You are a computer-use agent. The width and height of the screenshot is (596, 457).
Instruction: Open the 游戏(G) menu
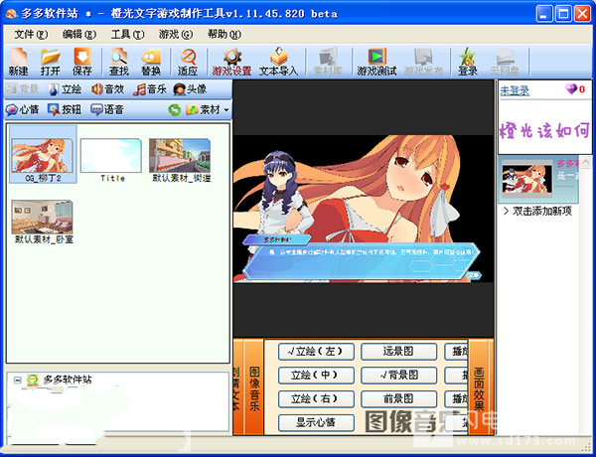(x=176, y=34)
